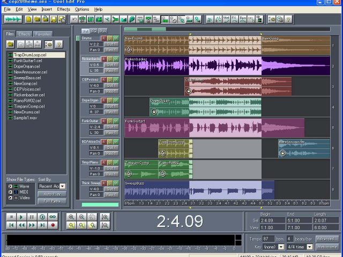Viewport: 343px width, 257px height.
Task: Switch to the Favorites tab
Action: [43, 34]
